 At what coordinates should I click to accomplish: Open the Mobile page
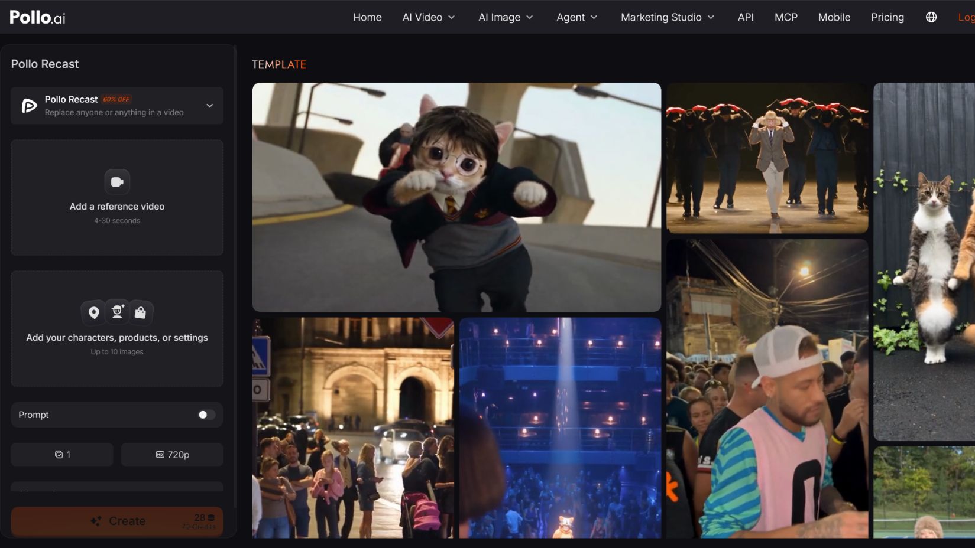click(834, 17)
